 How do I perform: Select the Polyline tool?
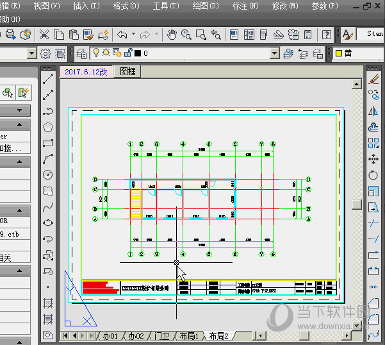pos(48,111)
